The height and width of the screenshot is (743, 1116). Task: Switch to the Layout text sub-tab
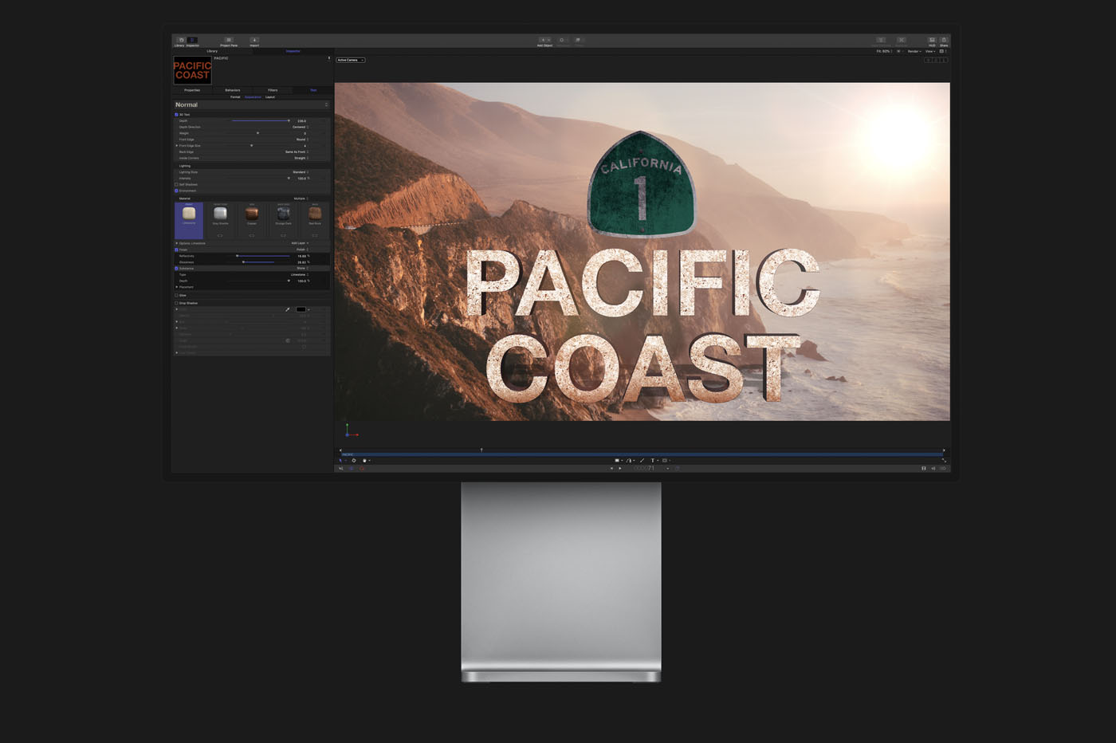coord(270,97)
